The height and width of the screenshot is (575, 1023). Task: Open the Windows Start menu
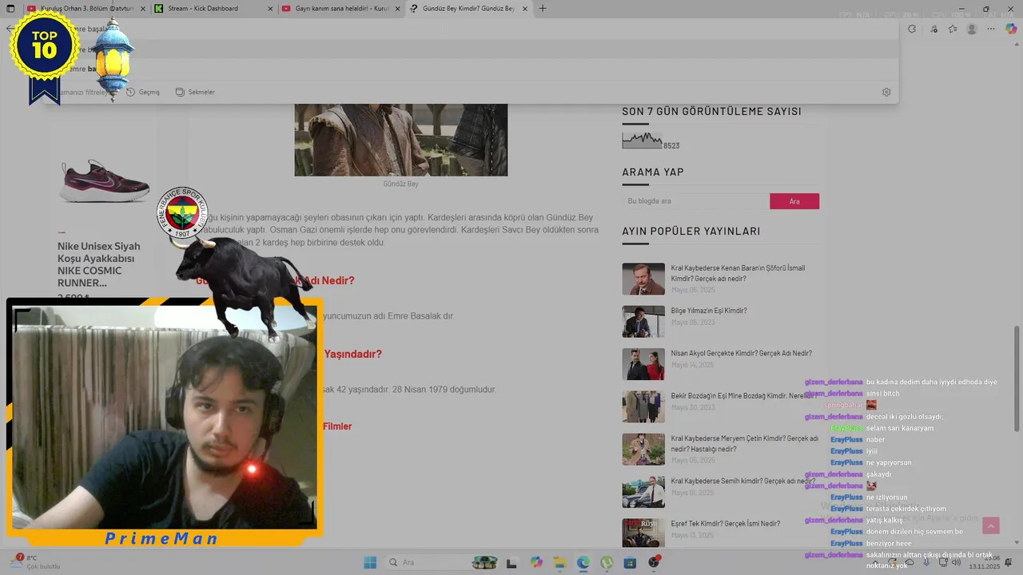click(x=370, y=562)
